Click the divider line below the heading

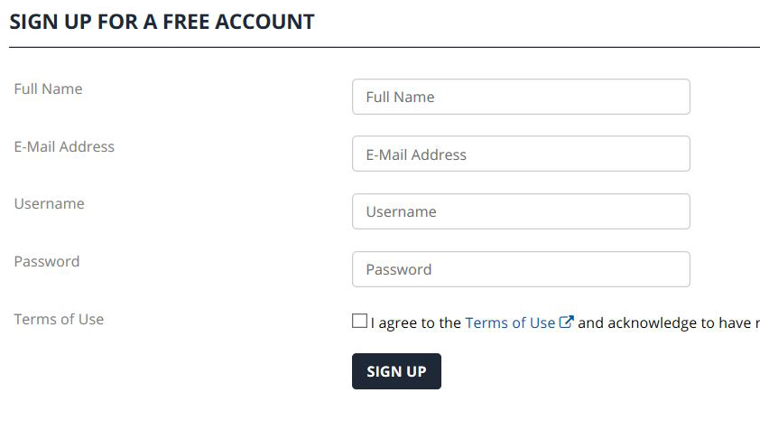click(385, 48)
